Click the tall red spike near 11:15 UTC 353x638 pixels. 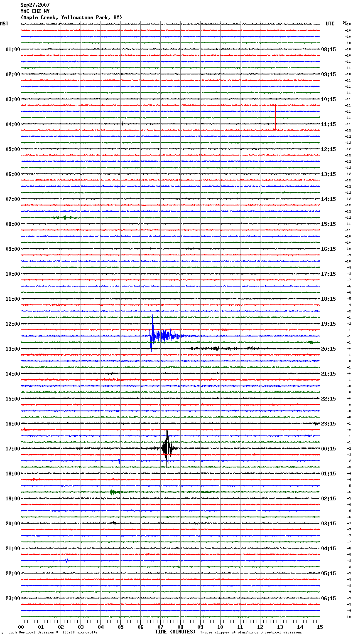[276, 118]
